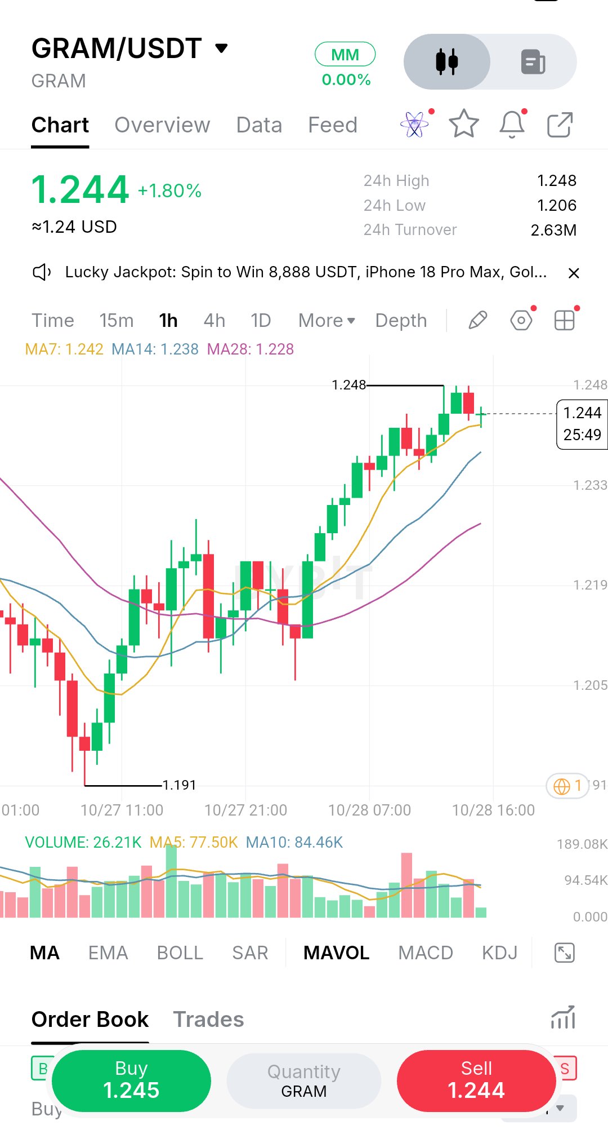Toggle the MA indicator
Screen dimensions: 608x1134
coord(44,953)
